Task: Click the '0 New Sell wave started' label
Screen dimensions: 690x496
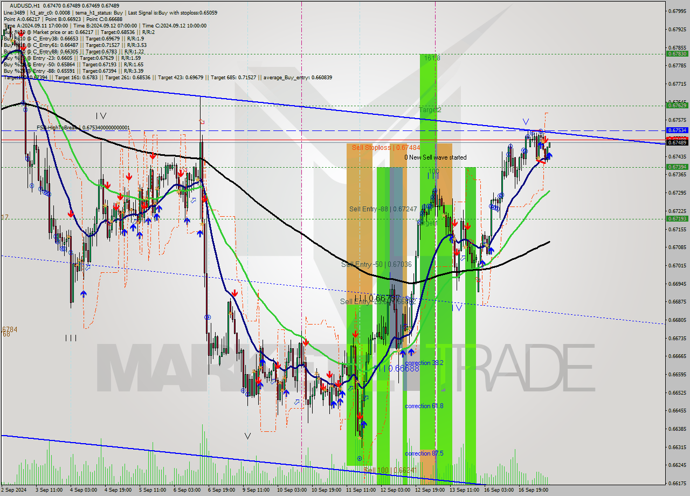Action: [x=436, y=157]
